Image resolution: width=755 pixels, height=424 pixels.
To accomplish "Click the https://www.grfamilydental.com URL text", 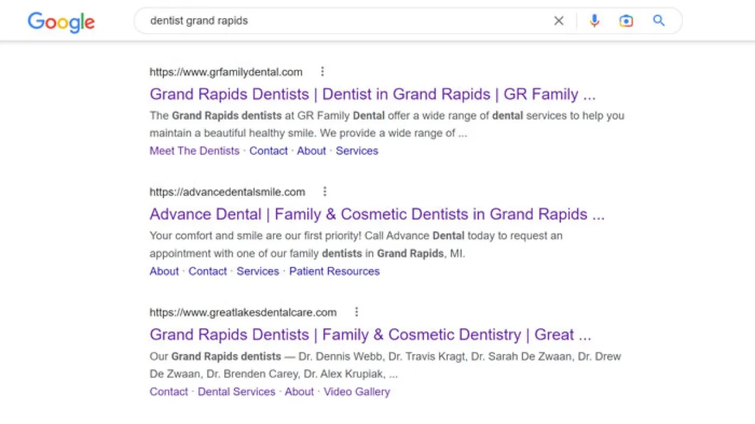I will [226, 72].
